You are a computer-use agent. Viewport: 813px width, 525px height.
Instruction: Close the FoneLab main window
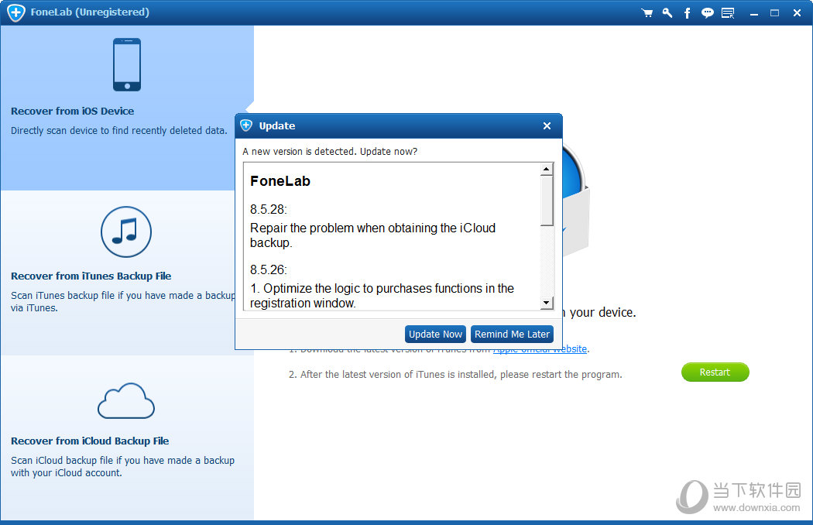click(x=797, y=13)
